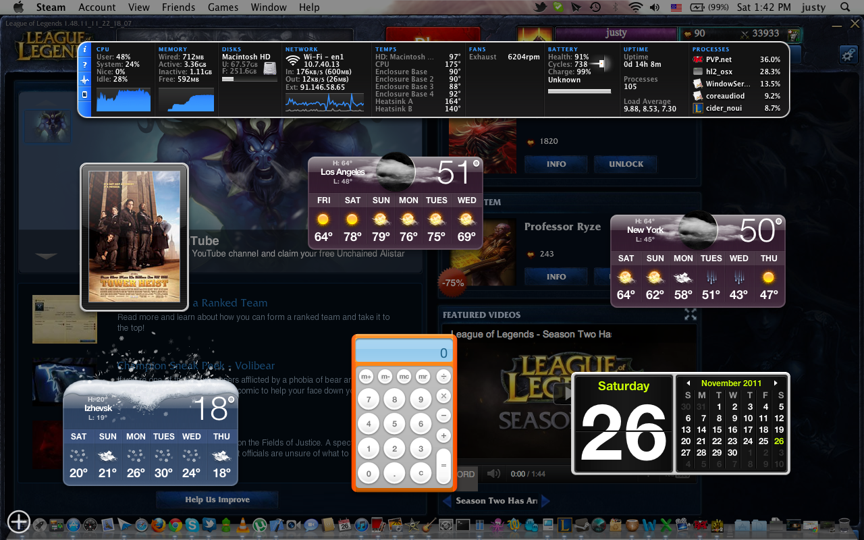
Task: Open the Steam menu
Action: coord(51,7)
